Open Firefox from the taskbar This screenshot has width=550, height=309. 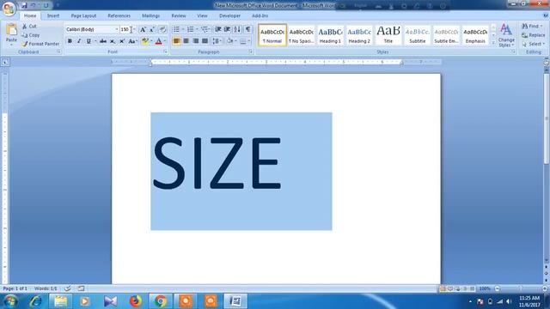click(135, 301)
